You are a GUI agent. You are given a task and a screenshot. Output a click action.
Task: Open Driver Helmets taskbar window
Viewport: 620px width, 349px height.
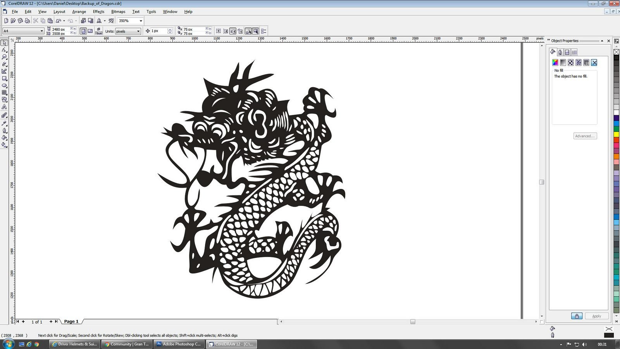pyautogui.click(x=74, y=344)
